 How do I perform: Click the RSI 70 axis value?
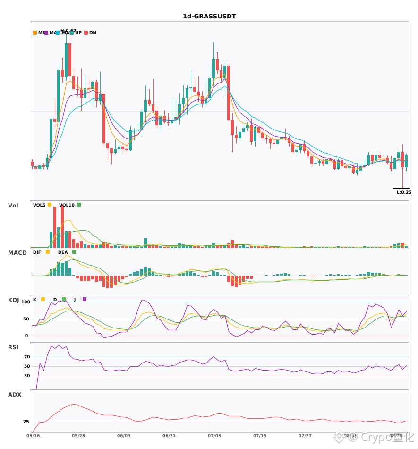pyautogui.click(x=27, y=357)
